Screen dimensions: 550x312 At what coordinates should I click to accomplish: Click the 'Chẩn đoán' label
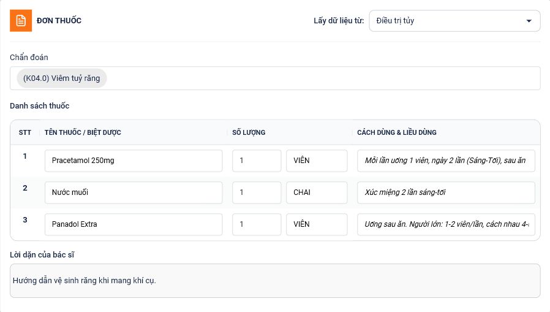pyautogui.click(x=29, y=58)
